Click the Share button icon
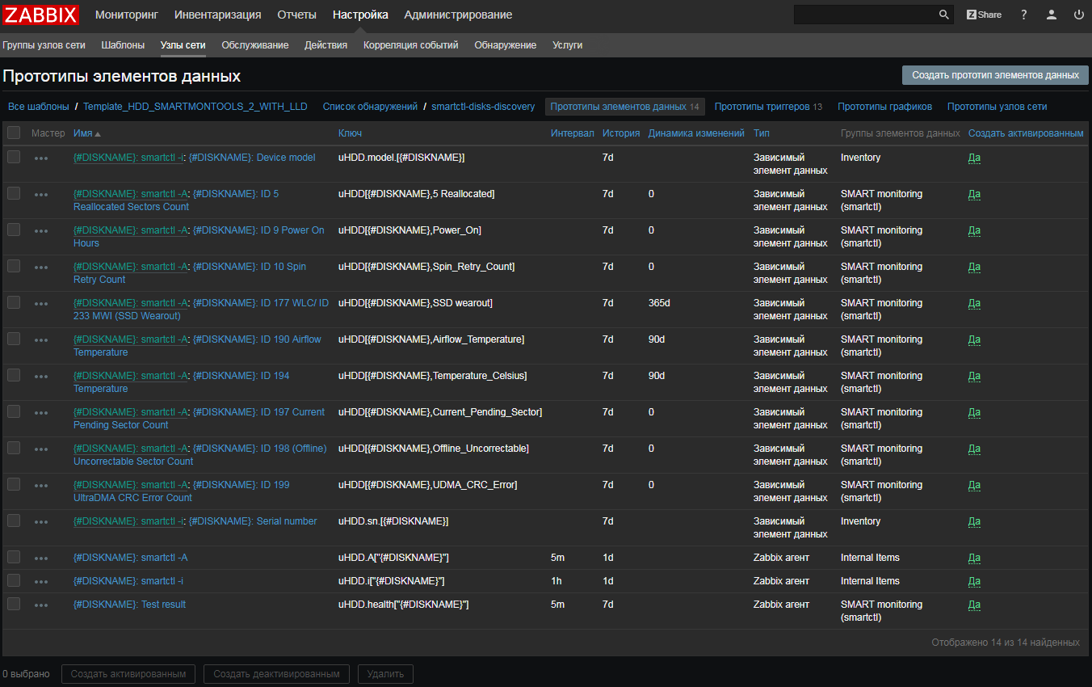The width and height of the screenshot is (1092, 687). click(984, 15)
